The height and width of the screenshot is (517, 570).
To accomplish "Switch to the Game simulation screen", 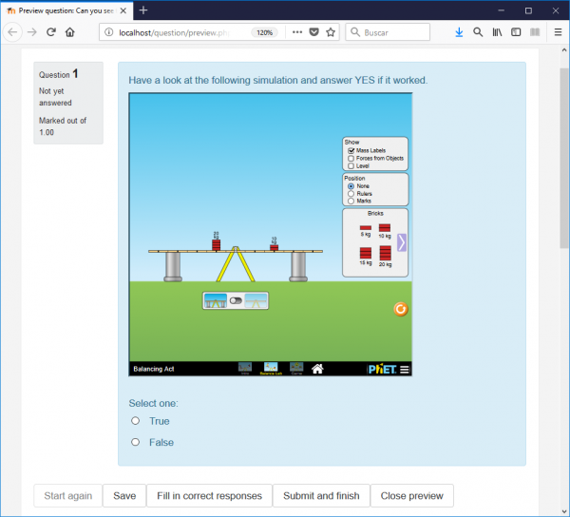I will pyautogui.click(x=296, y=368).
